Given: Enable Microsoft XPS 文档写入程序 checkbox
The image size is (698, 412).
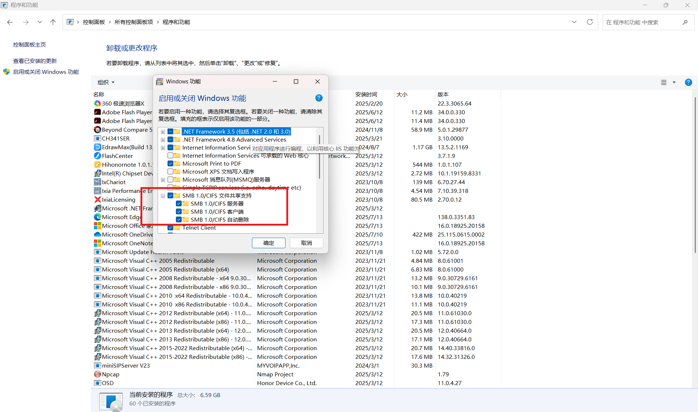Looking at the screenshot, I should click(170, 171).
